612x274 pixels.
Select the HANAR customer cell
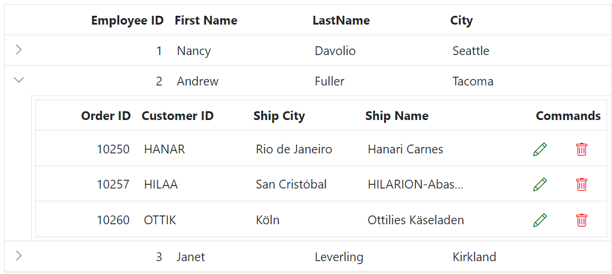pos(164,149)
